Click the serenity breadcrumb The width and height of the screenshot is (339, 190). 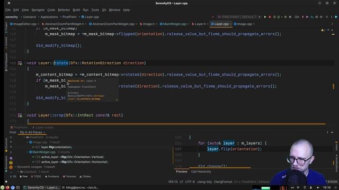pyautogui.click(x=12, y=17)
